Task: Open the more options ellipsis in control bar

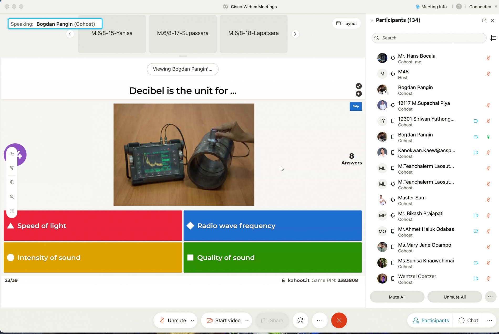Action: 320,320
